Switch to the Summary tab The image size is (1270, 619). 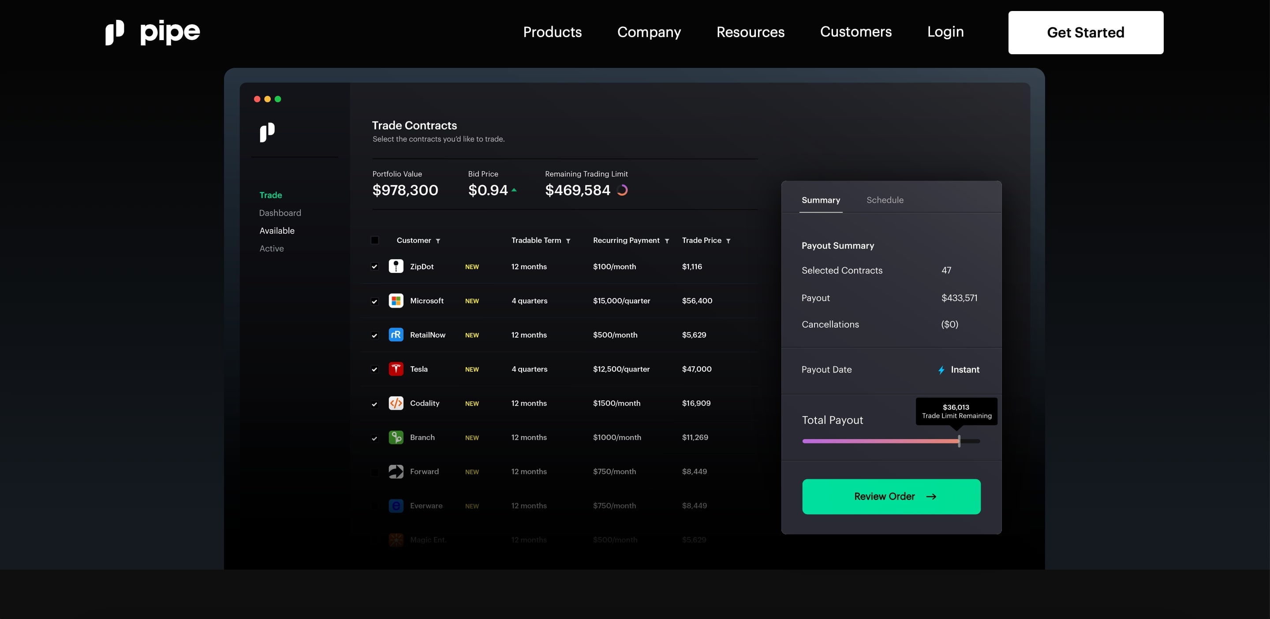pyautogui.click(x=820, y=200)
